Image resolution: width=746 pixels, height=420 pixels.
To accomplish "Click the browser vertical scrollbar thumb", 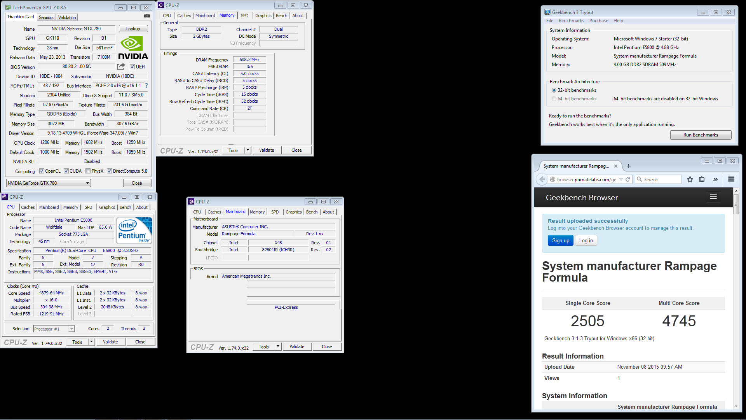I will (x=736, y=205).
